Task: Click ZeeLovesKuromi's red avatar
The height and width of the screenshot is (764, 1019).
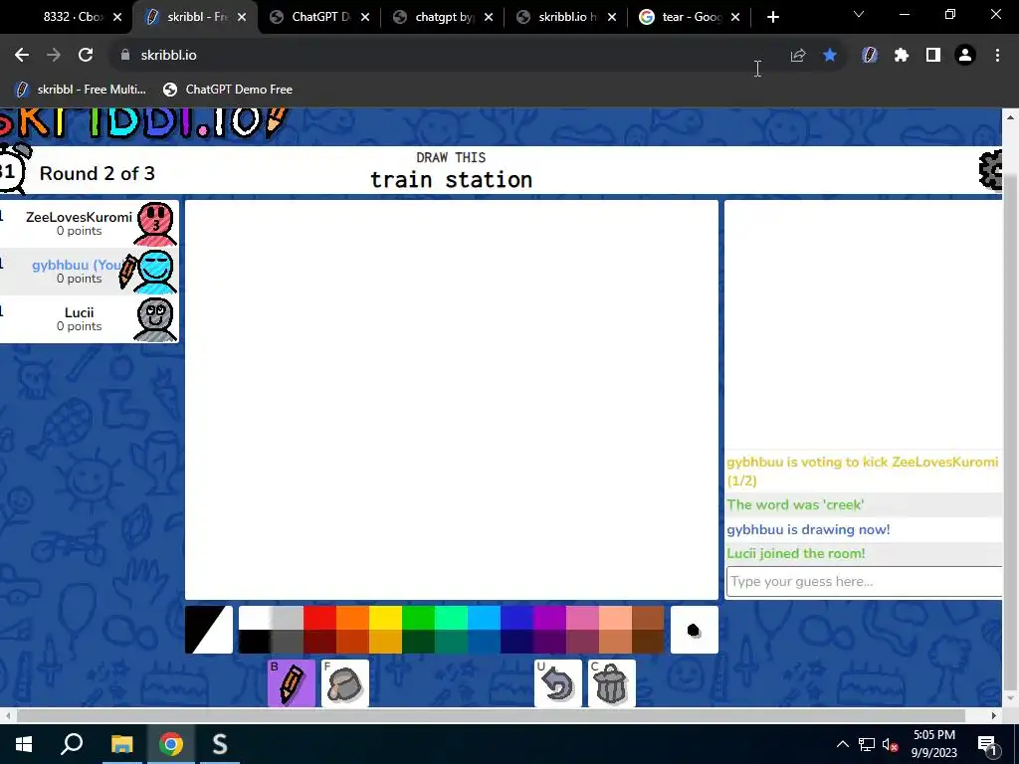Action: pyautogui.click(x=155, y=224)
